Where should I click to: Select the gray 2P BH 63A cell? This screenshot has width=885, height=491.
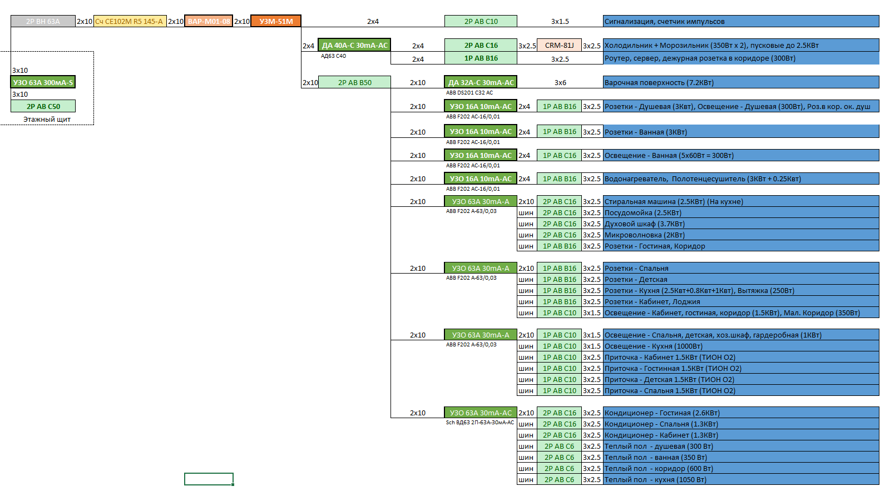pos(43,21)
